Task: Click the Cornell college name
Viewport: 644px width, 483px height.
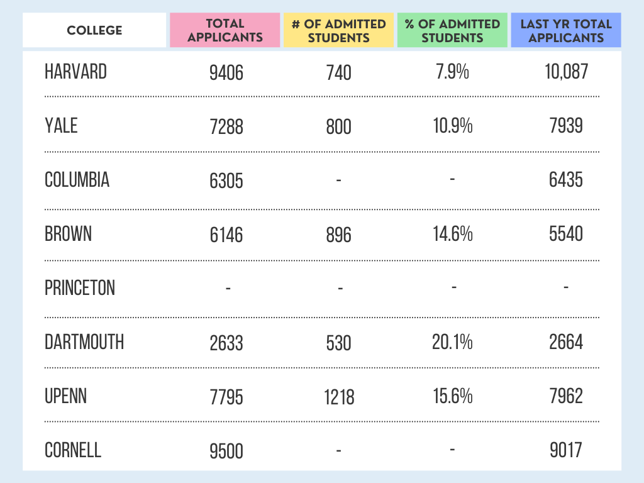Action: tap(73, 450)
